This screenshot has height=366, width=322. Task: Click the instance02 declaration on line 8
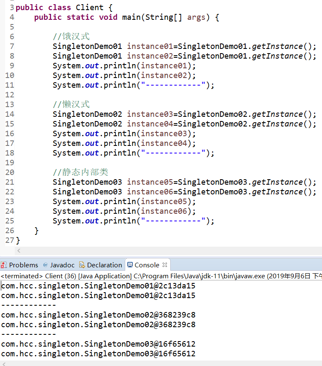(x=184, y=56)
